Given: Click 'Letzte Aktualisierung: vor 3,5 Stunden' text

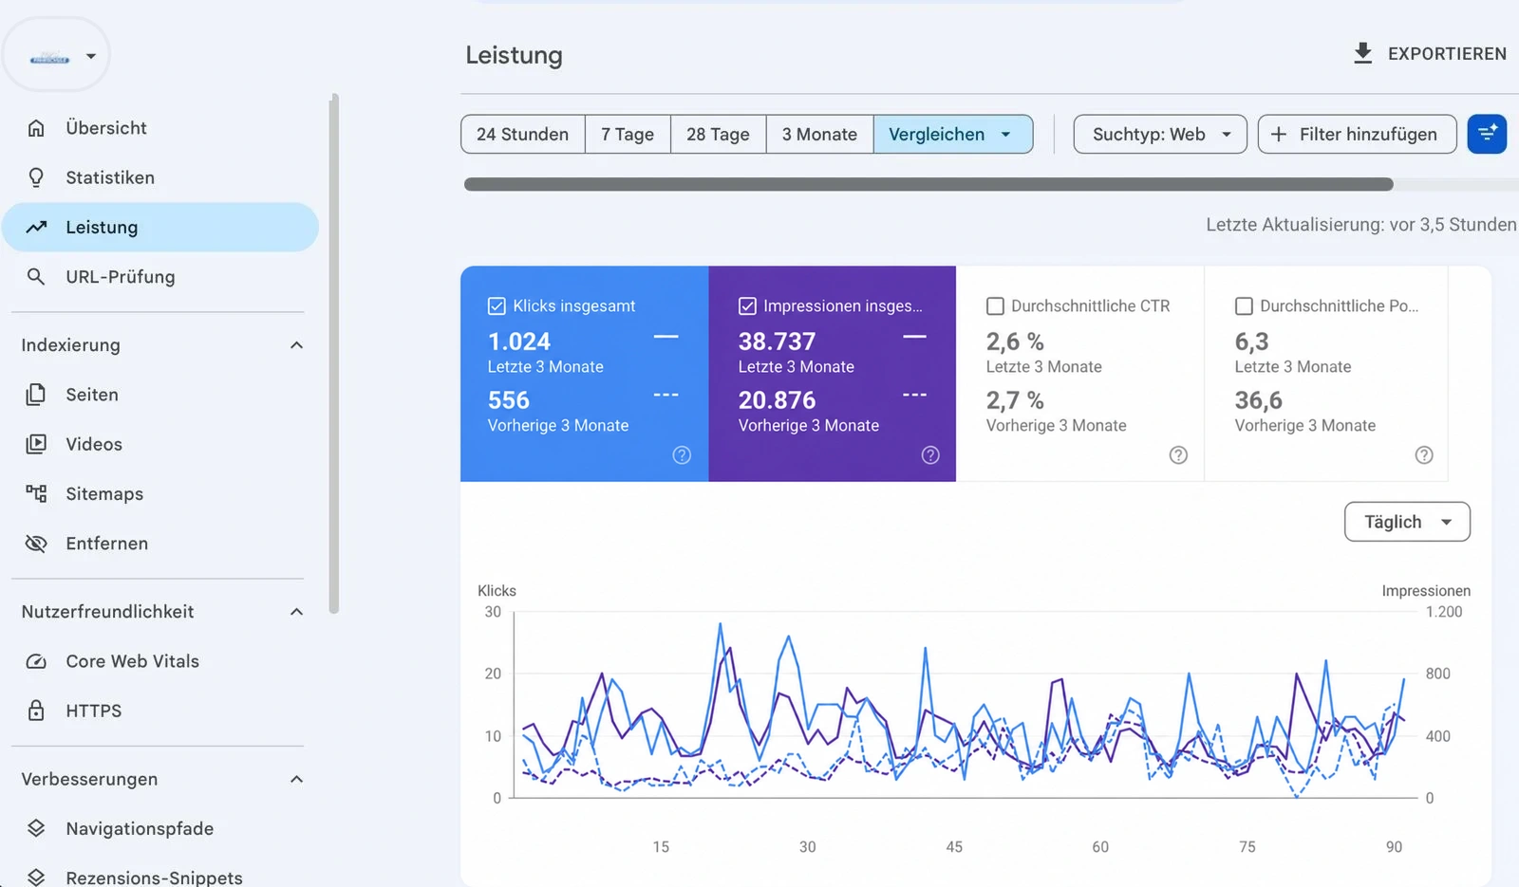Looking at the screenshot, I should point(1360,225).
